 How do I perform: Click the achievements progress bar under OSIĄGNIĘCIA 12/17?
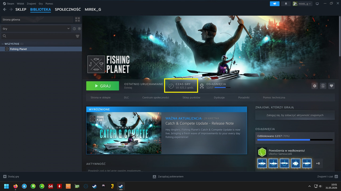coord(222,88)
